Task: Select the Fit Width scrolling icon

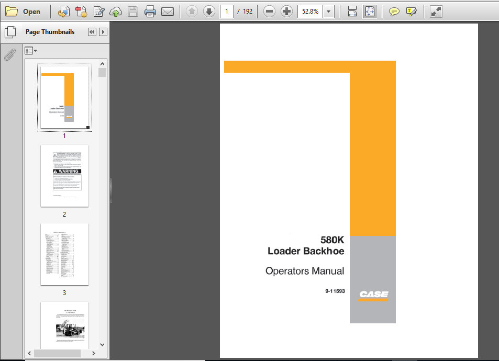Action: coord(352,12)
